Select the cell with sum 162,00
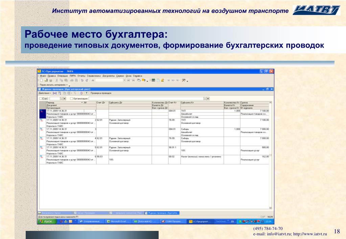Screen dimensions: 346x239 pyautogui.click(x=255, y=157)
